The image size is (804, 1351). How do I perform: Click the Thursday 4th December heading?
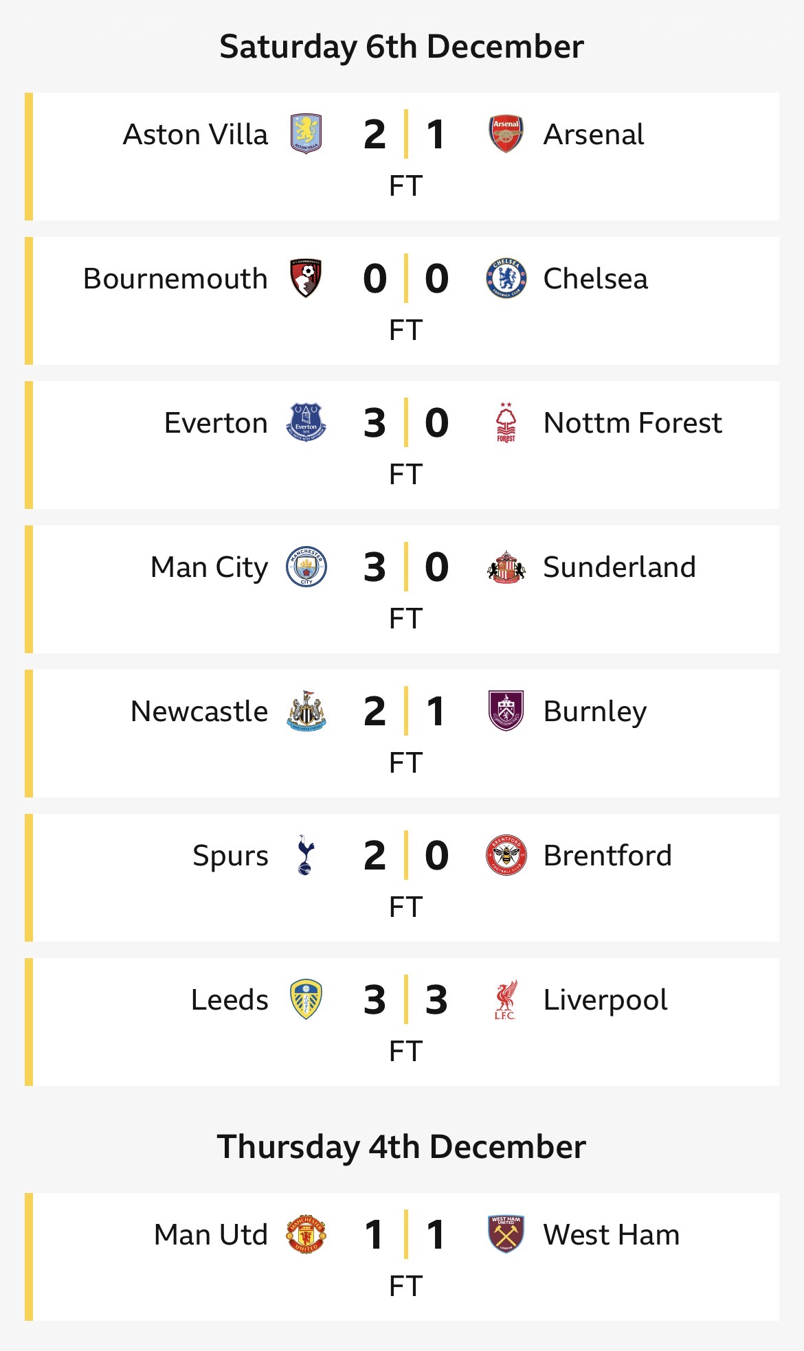tap(401, 1147)
